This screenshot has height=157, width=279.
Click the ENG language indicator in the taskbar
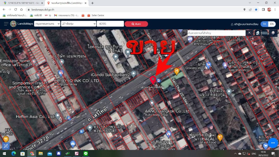[x=254, y=154]
